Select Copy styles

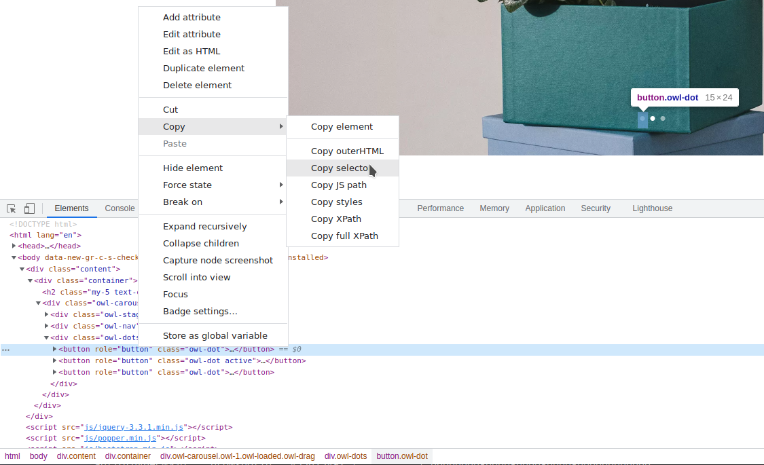342,202
